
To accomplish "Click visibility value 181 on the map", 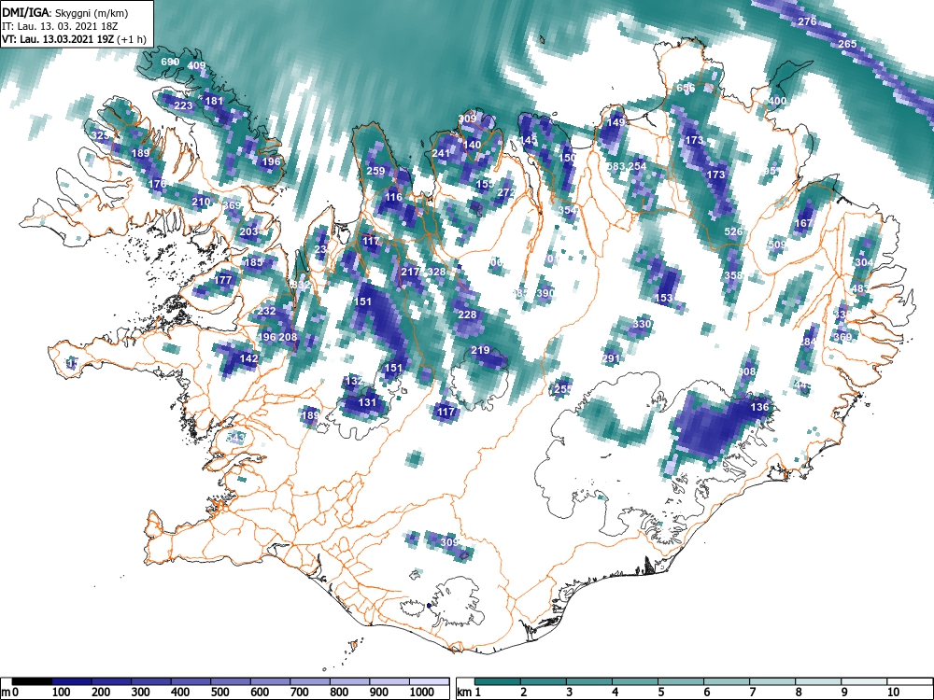I will [x=214, y=101].
